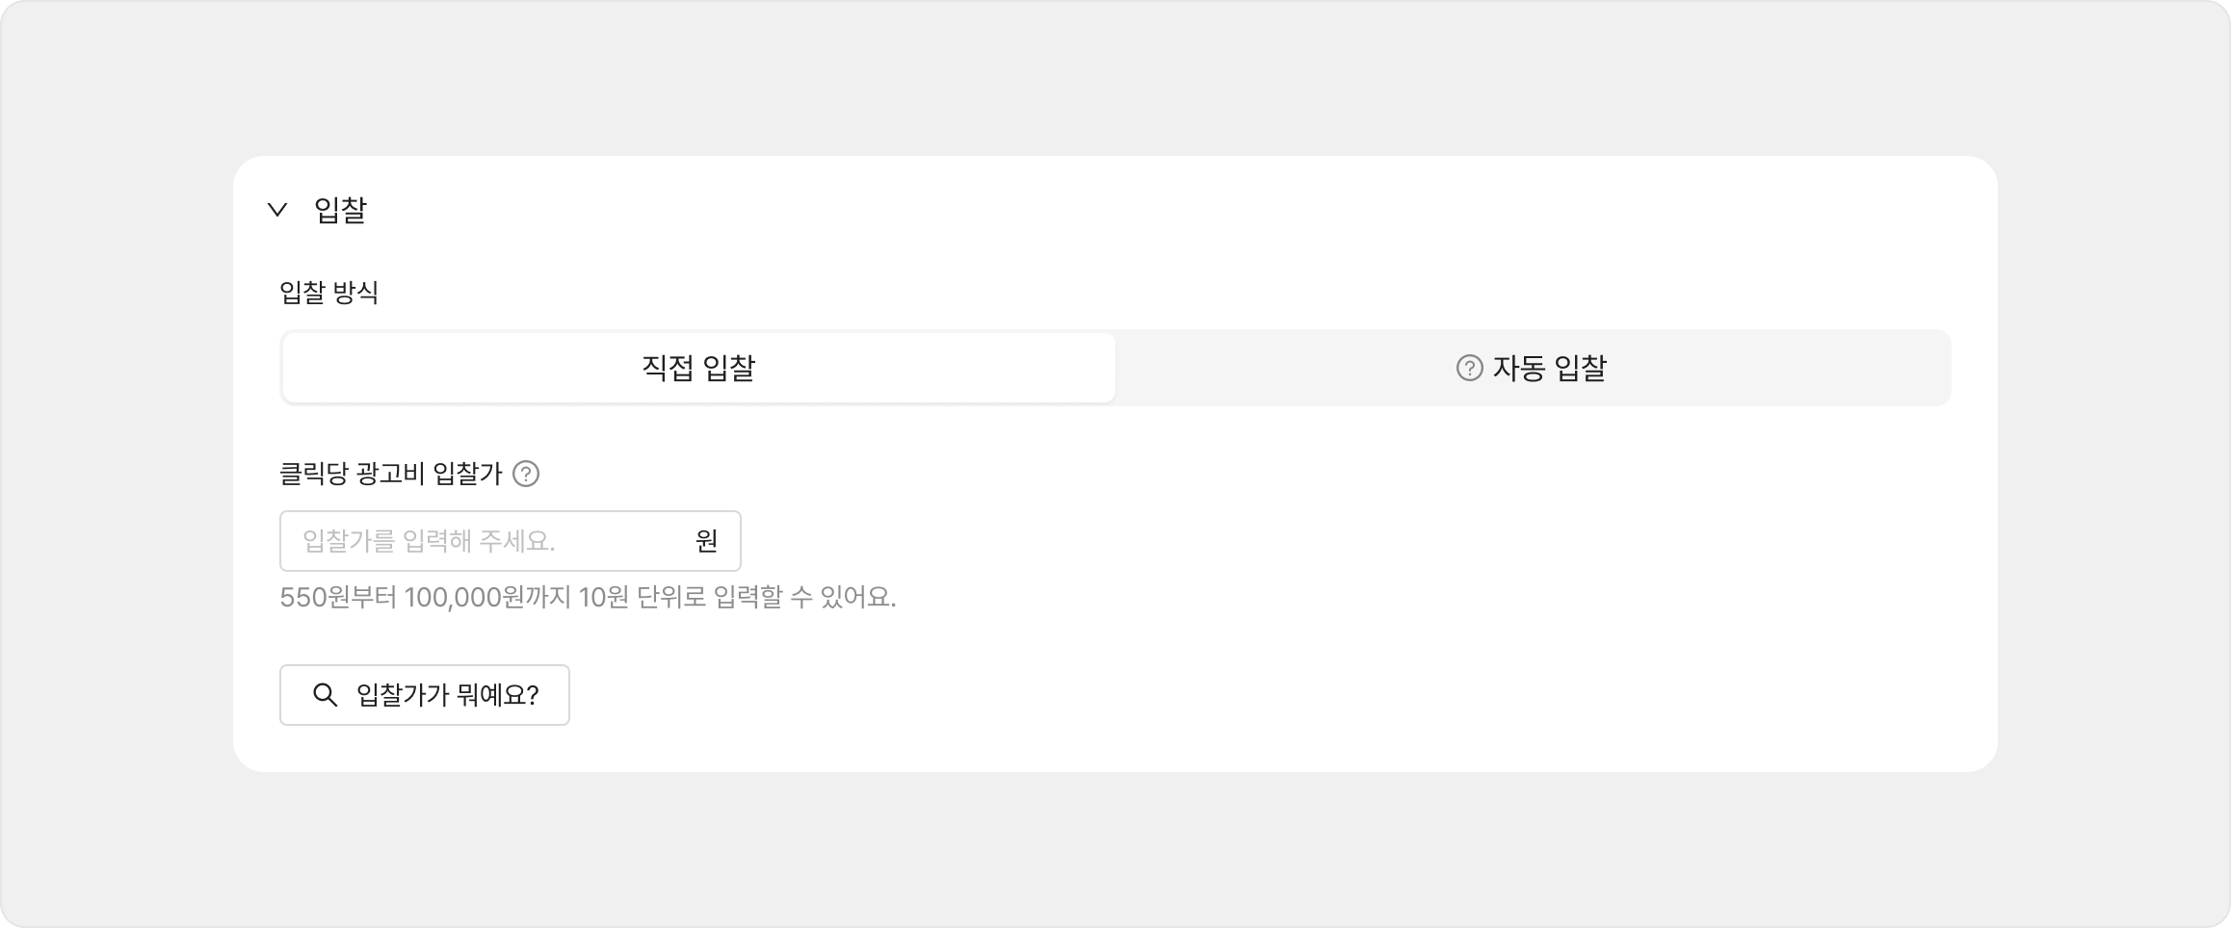Open help icon next to 클릭당 광고비 입찰가
This screenshot has width=2231, height=928.
(x=526, y=474)
